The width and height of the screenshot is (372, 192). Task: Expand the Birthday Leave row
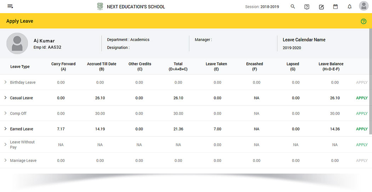point(5,82)
